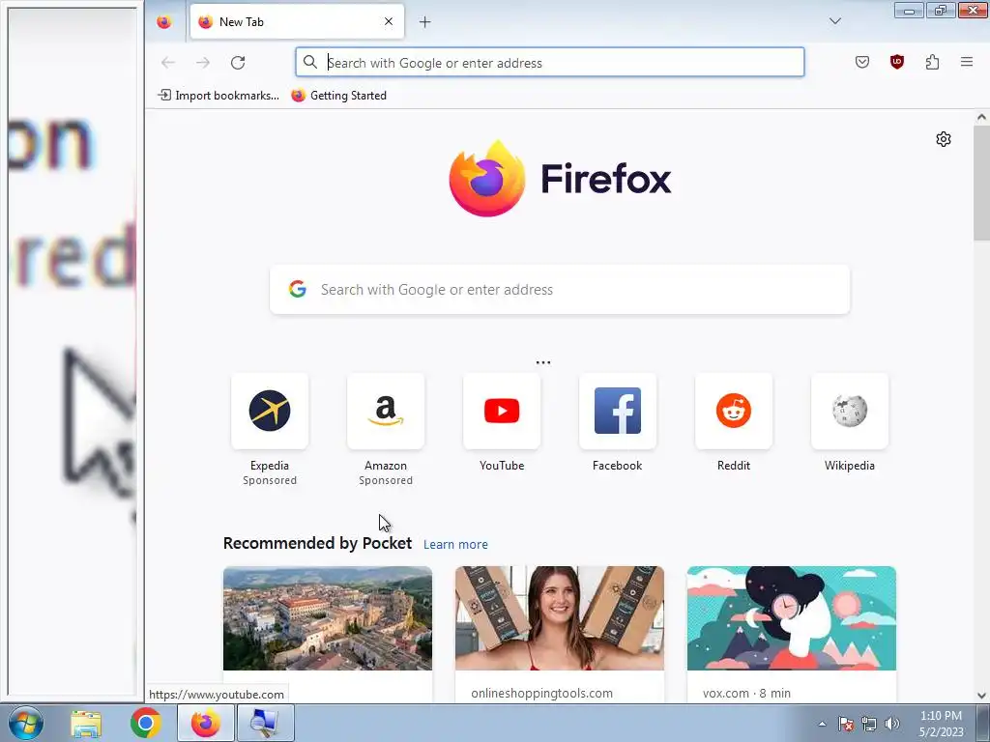Image resolution: width=990 pixels, height=742 pixels.
Task: Click the page scrollbar down arrow
Action: (x=981, y=696)
